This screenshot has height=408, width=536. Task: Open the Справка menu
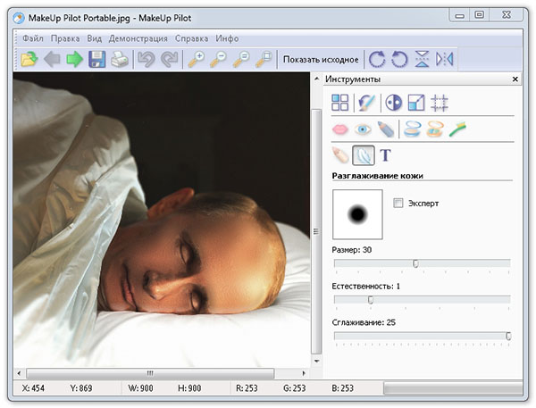click(192, 38)
